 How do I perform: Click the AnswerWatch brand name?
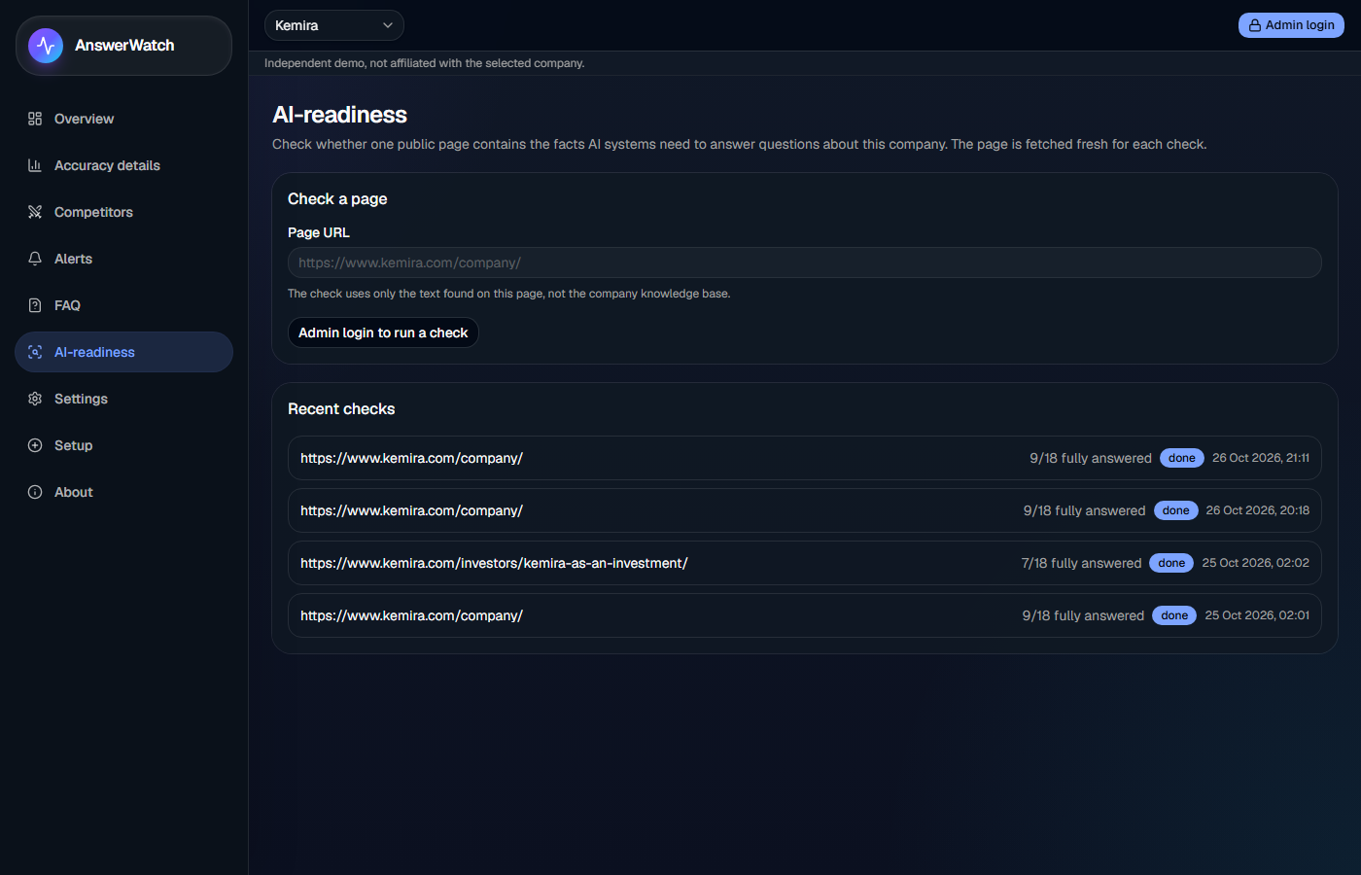124,46
